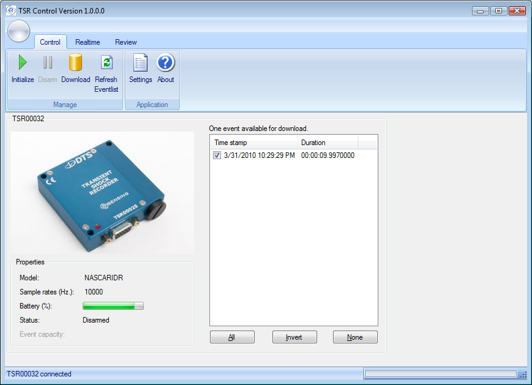Image resolution: width=532 pixels, height=385 pixels.
Task: Click the Disarmed status value
Action: [96, 320]
